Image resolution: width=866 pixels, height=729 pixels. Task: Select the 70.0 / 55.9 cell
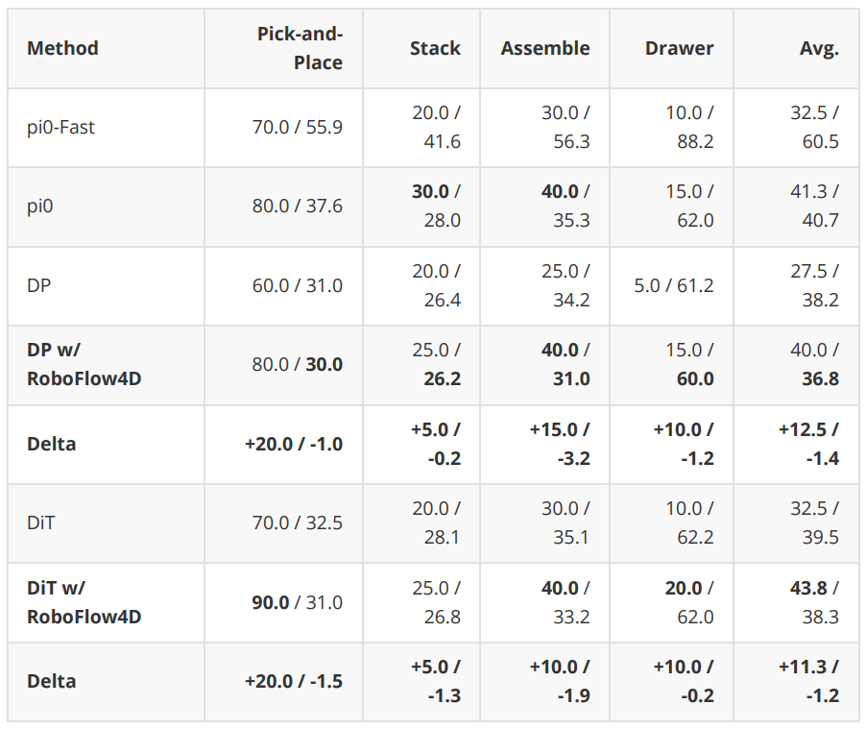297,127
